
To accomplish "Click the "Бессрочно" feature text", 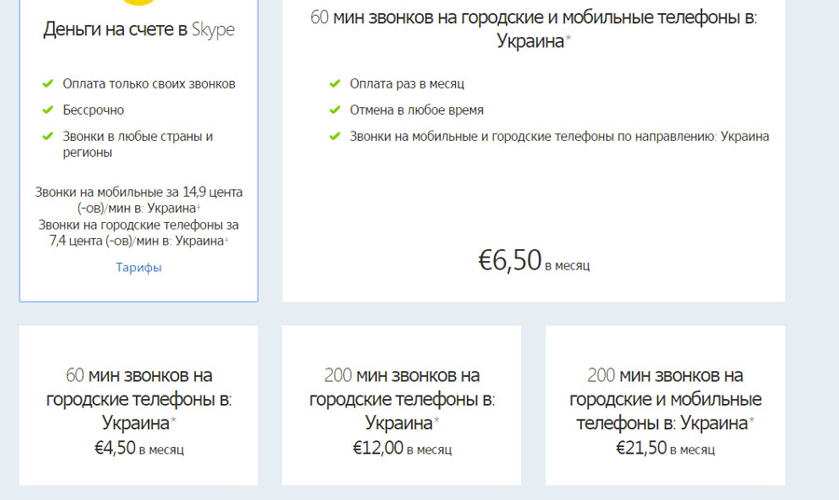I will 93,110.
